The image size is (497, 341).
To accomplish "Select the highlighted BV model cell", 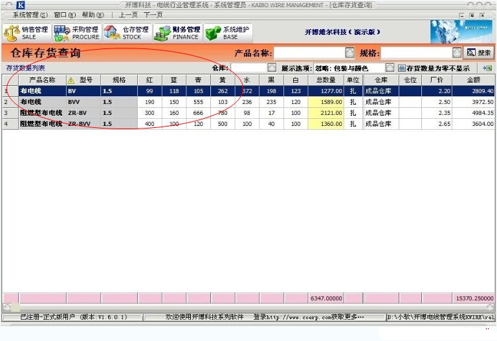I will (83, 91).
